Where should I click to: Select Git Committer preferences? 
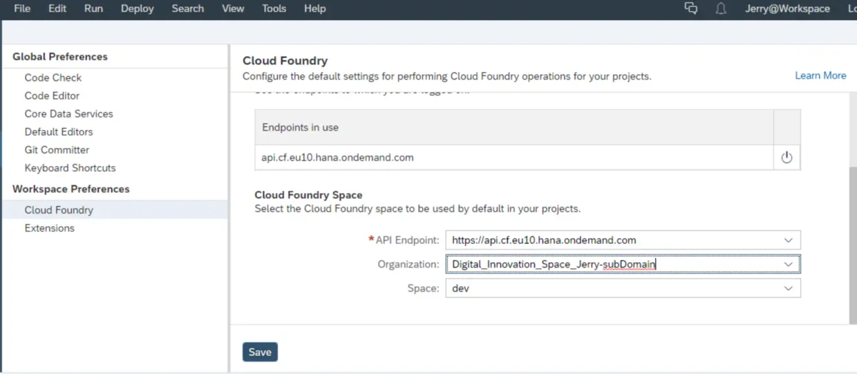57,150
